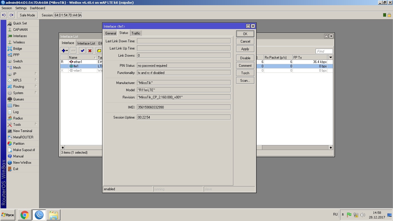Open the Settings menu
This screenshot has width=393, height=221.
(x=21, y=8)
